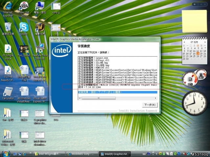Select the 'sz' desktop file thumbnail
The image size is (210, 157).
tap(56, 30)
